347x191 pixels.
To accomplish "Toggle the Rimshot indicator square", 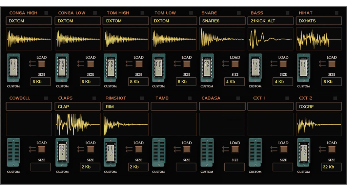I will coord(142,98).
